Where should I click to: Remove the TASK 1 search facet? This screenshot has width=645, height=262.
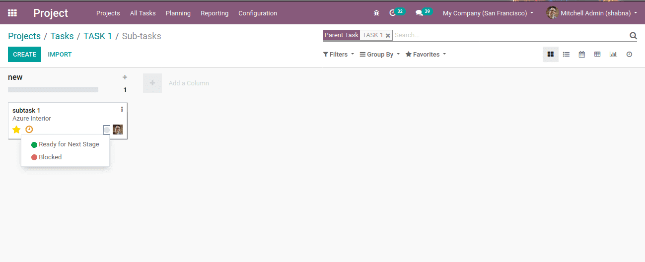[x=388, y=36]
